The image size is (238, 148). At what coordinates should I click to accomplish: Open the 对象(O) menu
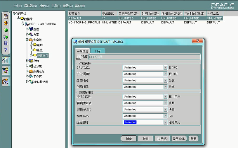(x=44, y=6)
